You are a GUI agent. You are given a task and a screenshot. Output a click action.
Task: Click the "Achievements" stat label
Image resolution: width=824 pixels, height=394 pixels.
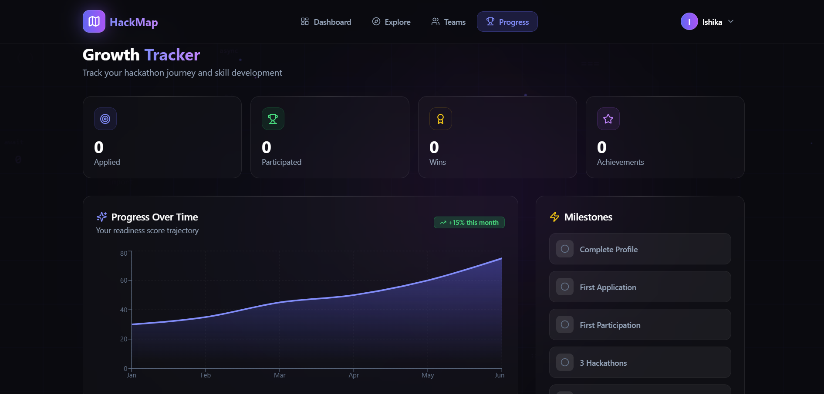pos(621,162)
